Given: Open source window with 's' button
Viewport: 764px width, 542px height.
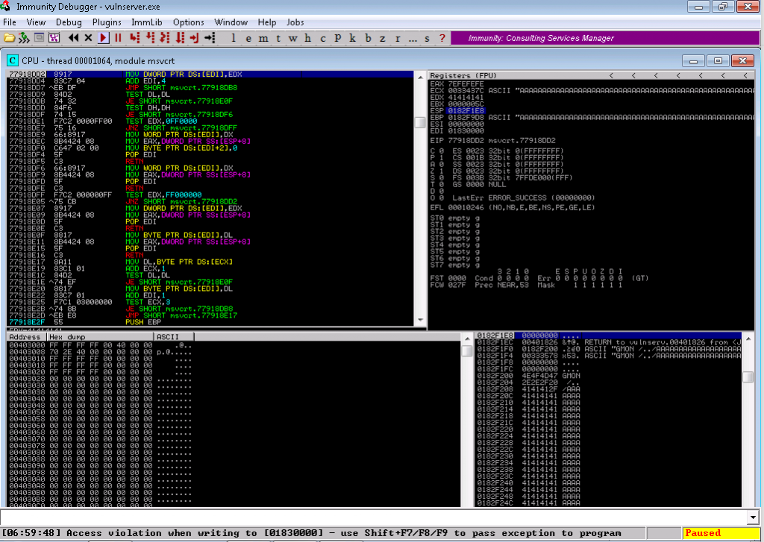Looking at the screenshot, I should point(428,38).
